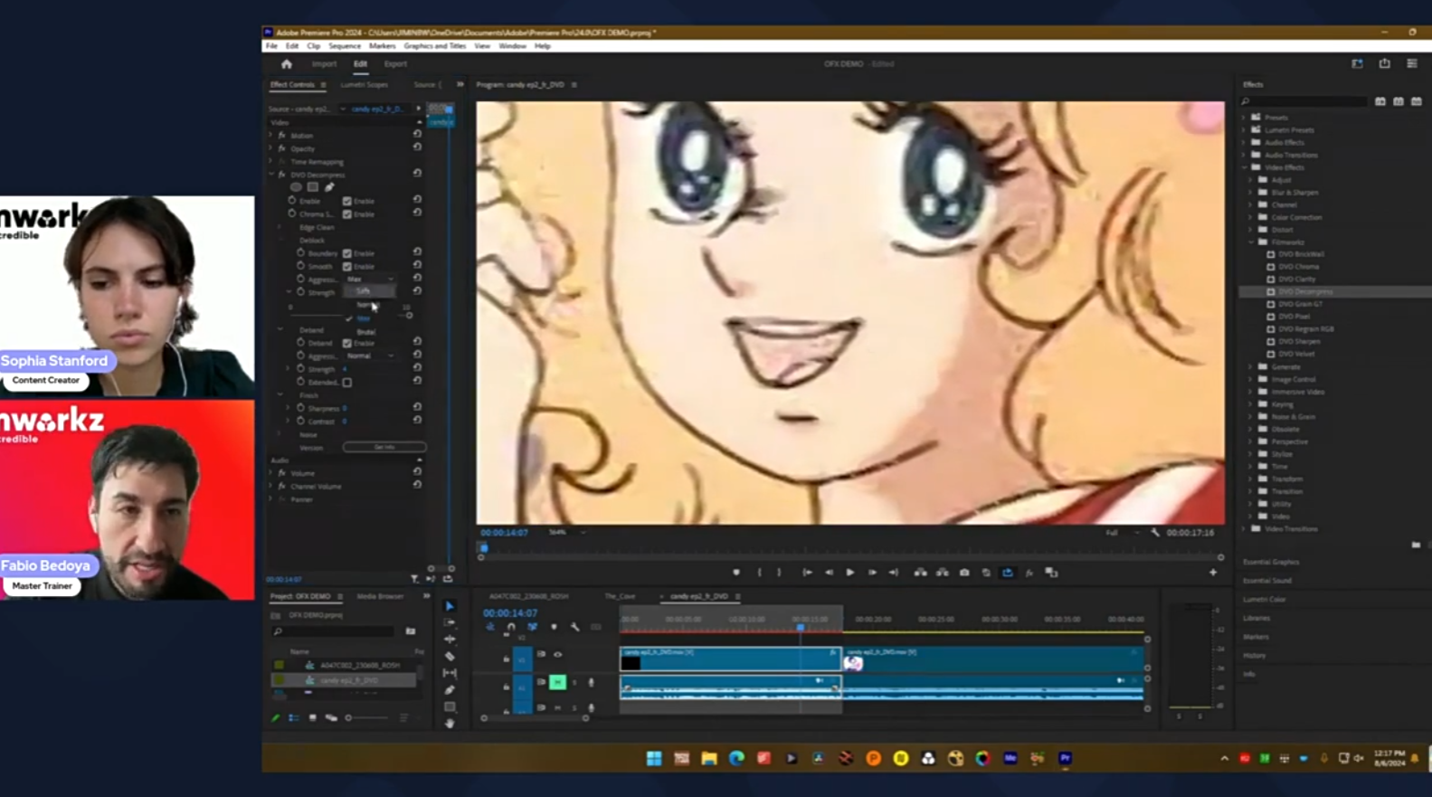Select the Rectangle tool

[x=450, y=707]
